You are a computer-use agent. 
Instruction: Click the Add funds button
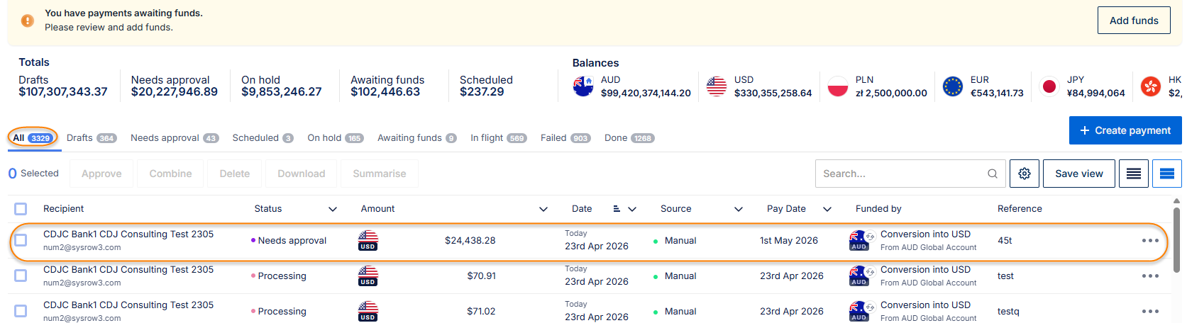1134,21
